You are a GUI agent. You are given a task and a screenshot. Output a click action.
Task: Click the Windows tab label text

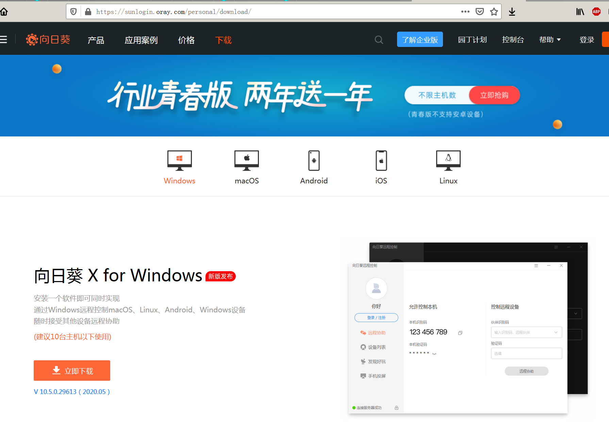[180, 181]
